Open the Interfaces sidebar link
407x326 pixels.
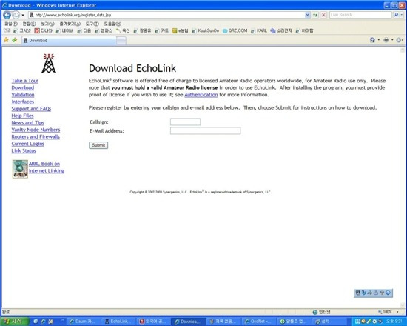(23, 102)
